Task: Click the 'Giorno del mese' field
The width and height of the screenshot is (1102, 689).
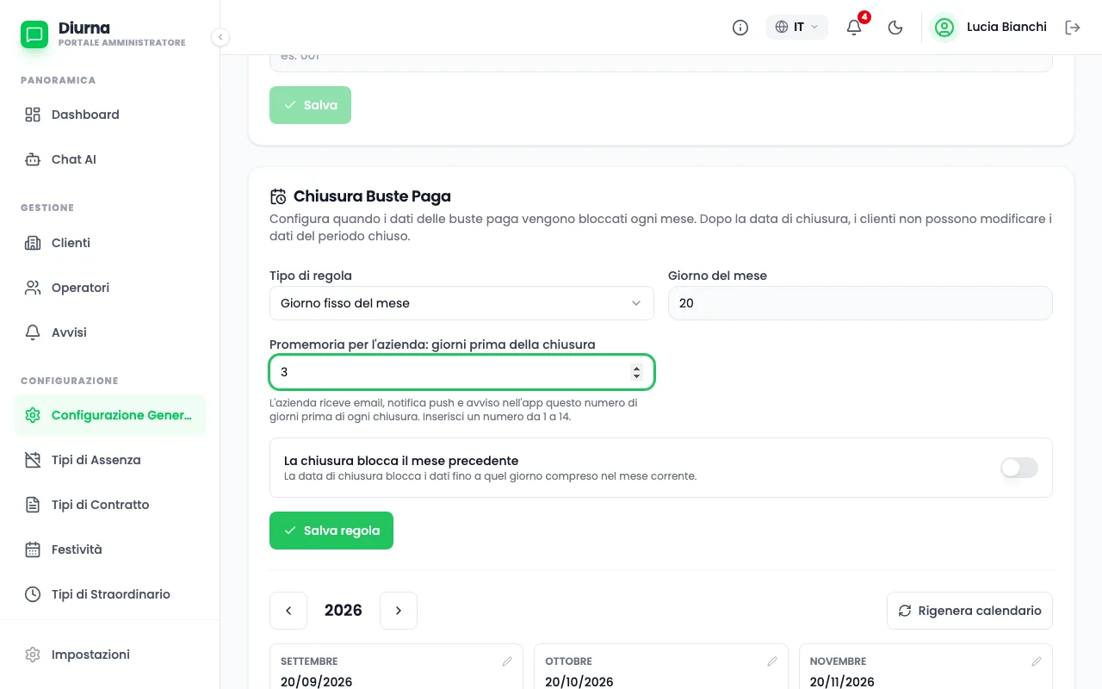Action: point(860,303)
